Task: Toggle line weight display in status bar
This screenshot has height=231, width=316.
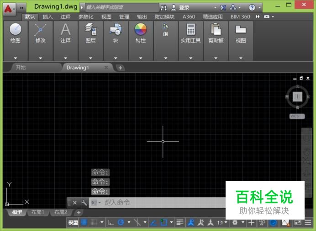Action: [180, 223]
